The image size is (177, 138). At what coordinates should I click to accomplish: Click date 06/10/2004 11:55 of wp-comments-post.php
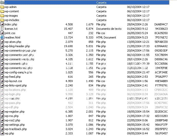tap(138, 55)
